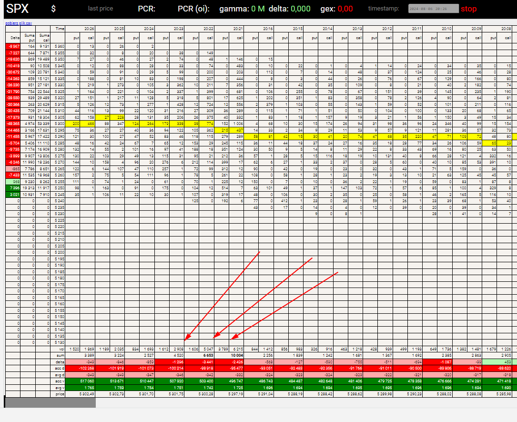Click the 'vol' row label

[58, 349]
